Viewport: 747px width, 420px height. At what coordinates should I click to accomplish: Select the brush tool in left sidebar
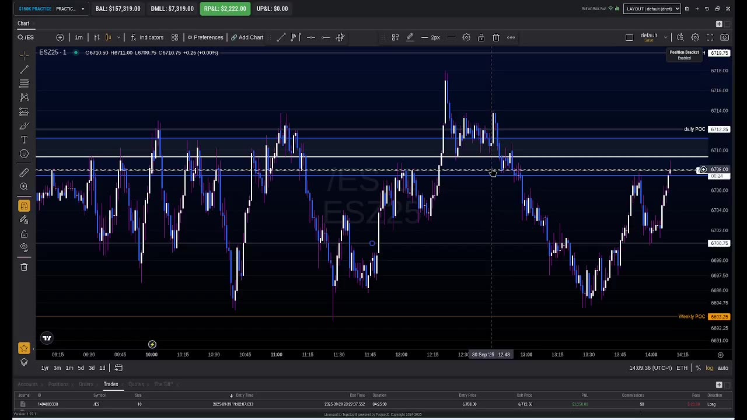[x=24, y=126]
